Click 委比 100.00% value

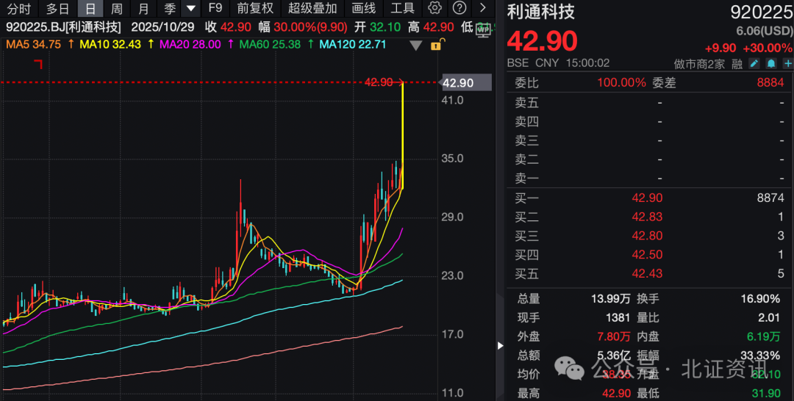tap(621, 82)
